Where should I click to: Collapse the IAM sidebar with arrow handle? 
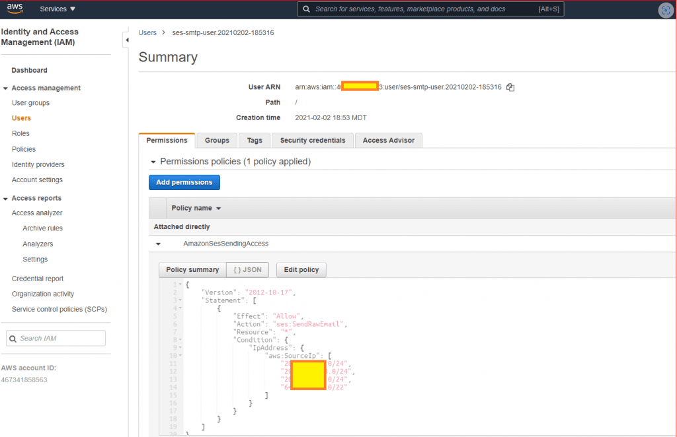(126, 40)
